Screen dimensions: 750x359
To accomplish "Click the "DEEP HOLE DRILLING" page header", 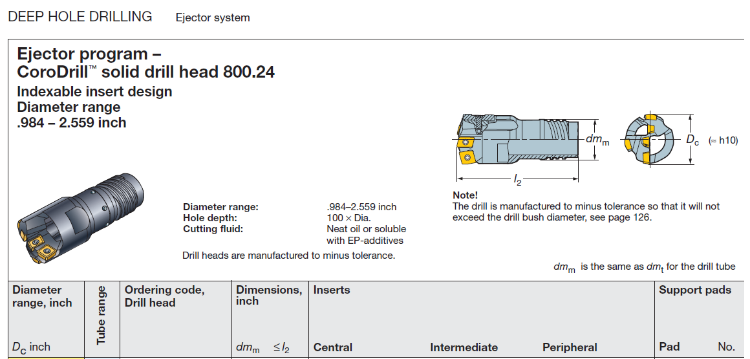I will (80, 17).
